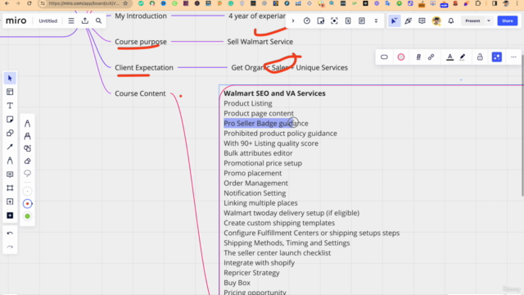Open the text highlight marker option
The width and height of the screenshot is (524, 295).
click(463, 57)
